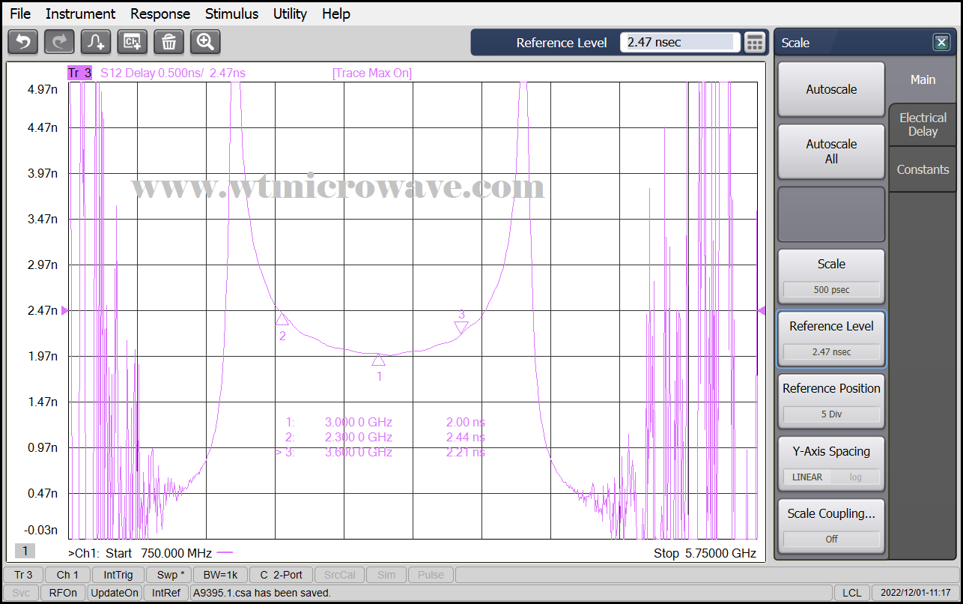Screen dimensions: 963x604
Task: Open the Constants tab
Action: click(x=923, y=169)
